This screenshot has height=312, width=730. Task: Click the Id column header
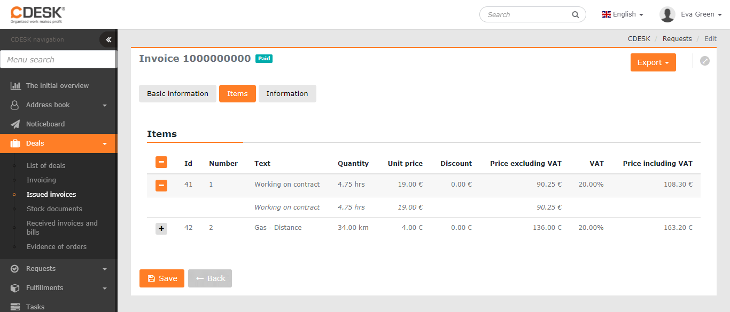click(x=188, y=164)
